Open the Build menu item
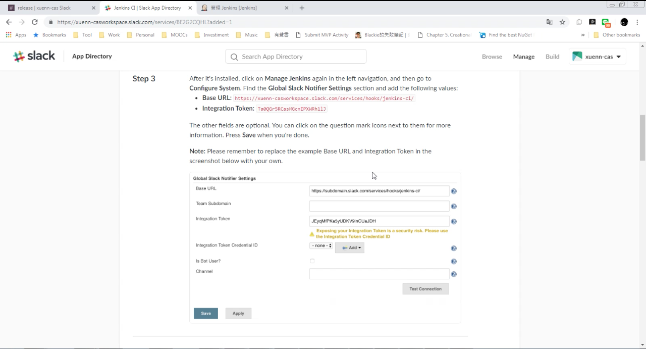This screenshot has height=349, width=646. tap(552, 57)
